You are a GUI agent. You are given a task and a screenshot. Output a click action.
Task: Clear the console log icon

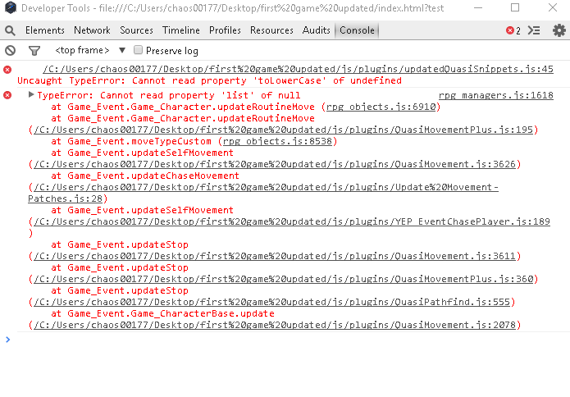10,51
